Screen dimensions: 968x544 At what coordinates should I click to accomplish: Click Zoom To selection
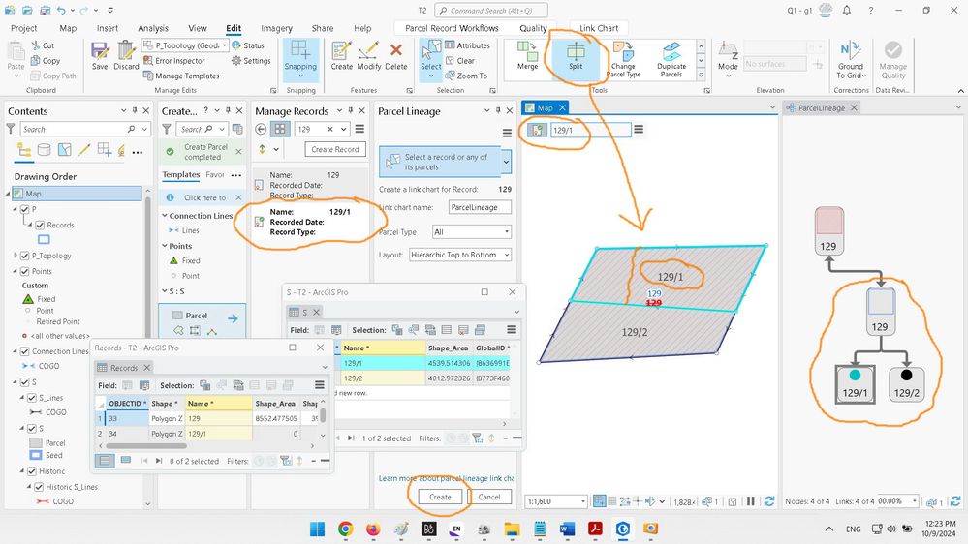coord(466,76)
